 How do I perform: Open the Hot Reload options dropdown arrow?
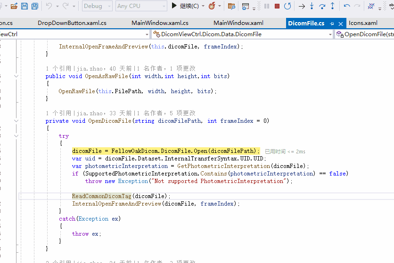tap(220, 6)
